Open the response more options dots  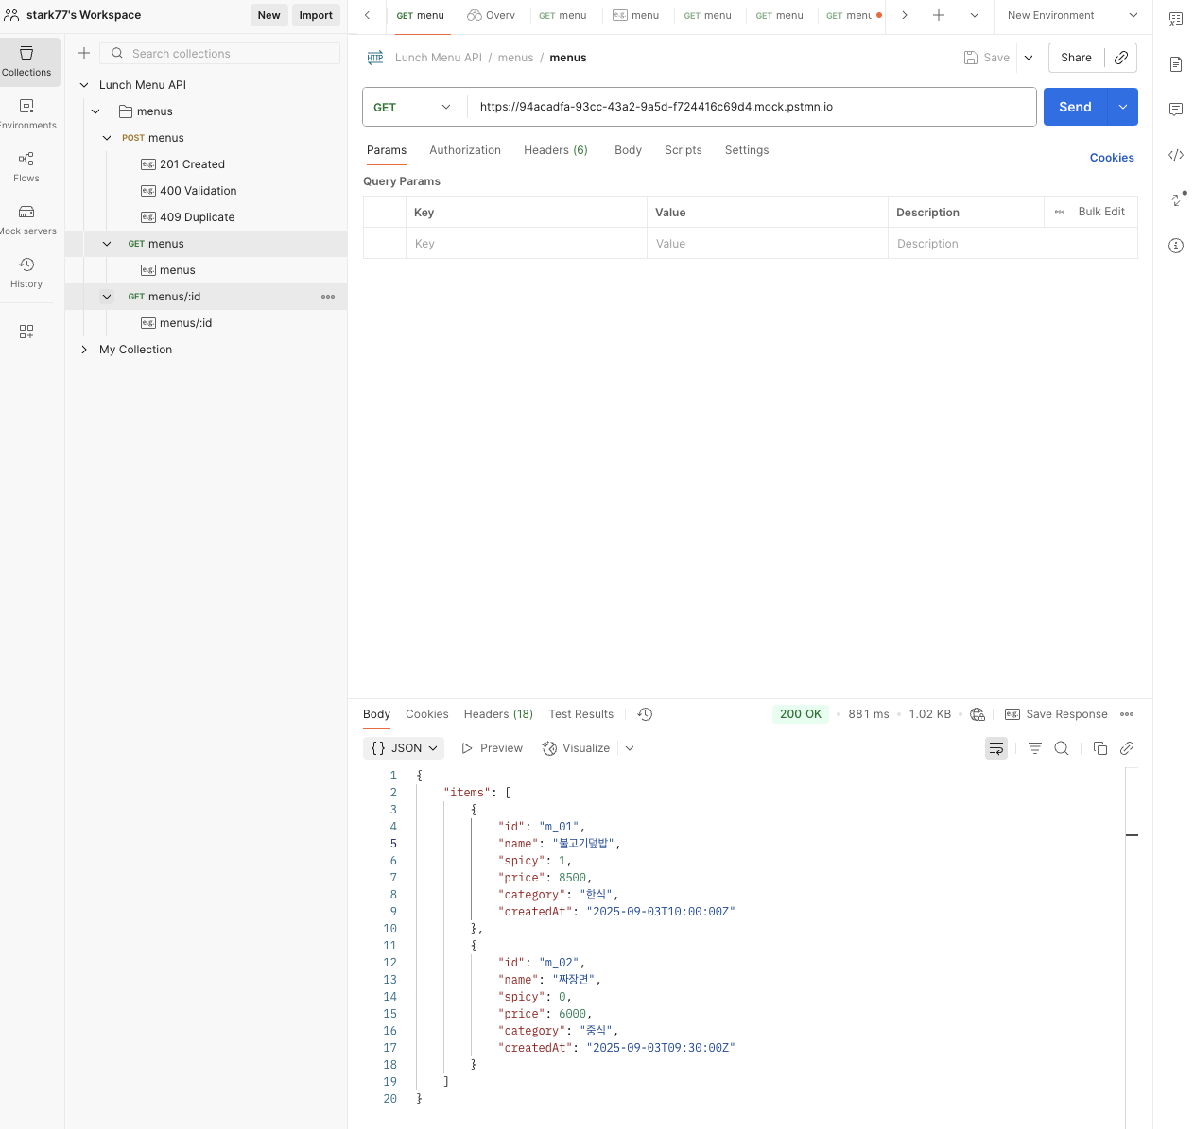pos(1127,714)
